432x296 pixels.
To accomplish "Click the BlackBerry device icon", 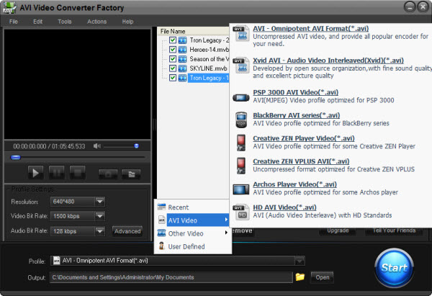I will pyautogui.click(x=241, y=120).
